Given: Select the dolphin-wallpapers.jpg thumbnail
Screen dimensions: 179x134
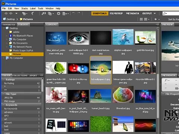Looking at the screenshot, I should [x=123, y=37].
